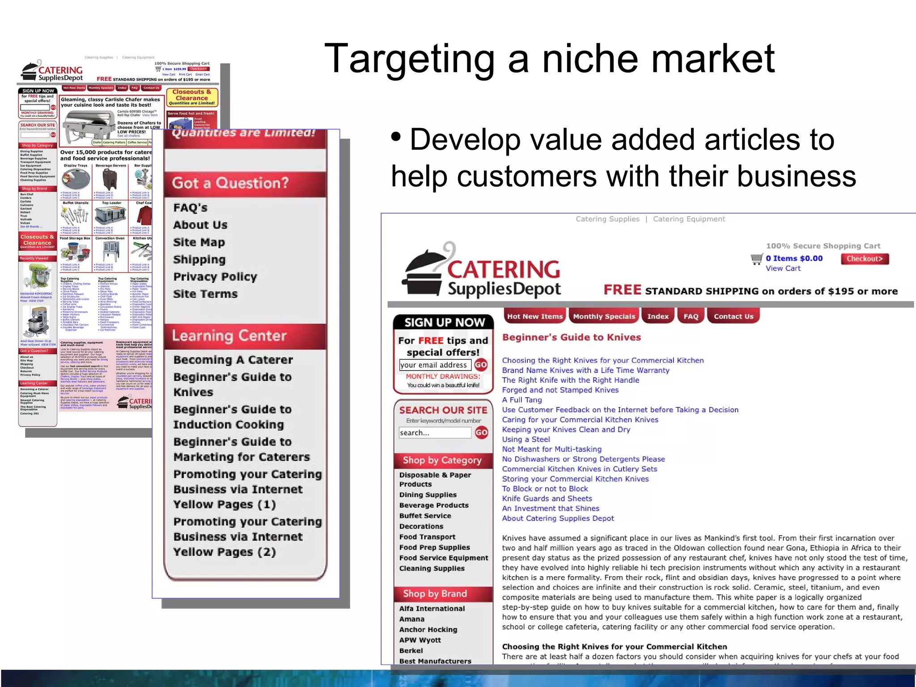The height and width of the screenshot is (687, 916).
Task: Select Disposable & Paper Products category
Action: pos(435,479)
